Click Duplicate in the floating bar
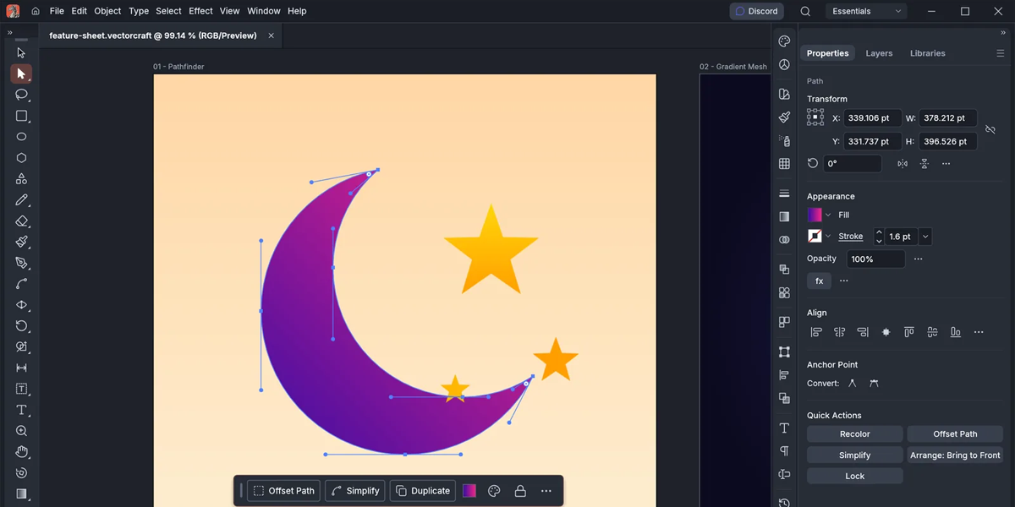Screen dimensions: 1015x507 tap(423, 491)
